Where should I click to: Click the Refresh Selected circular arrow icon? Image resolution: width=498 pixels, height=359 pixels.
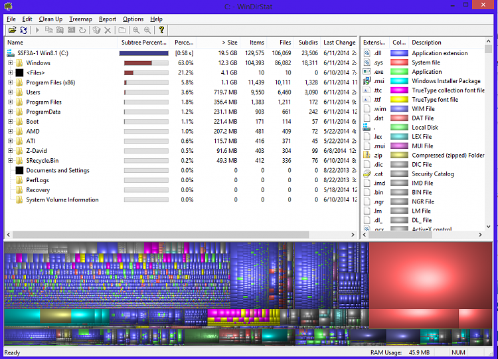[82, 30]
